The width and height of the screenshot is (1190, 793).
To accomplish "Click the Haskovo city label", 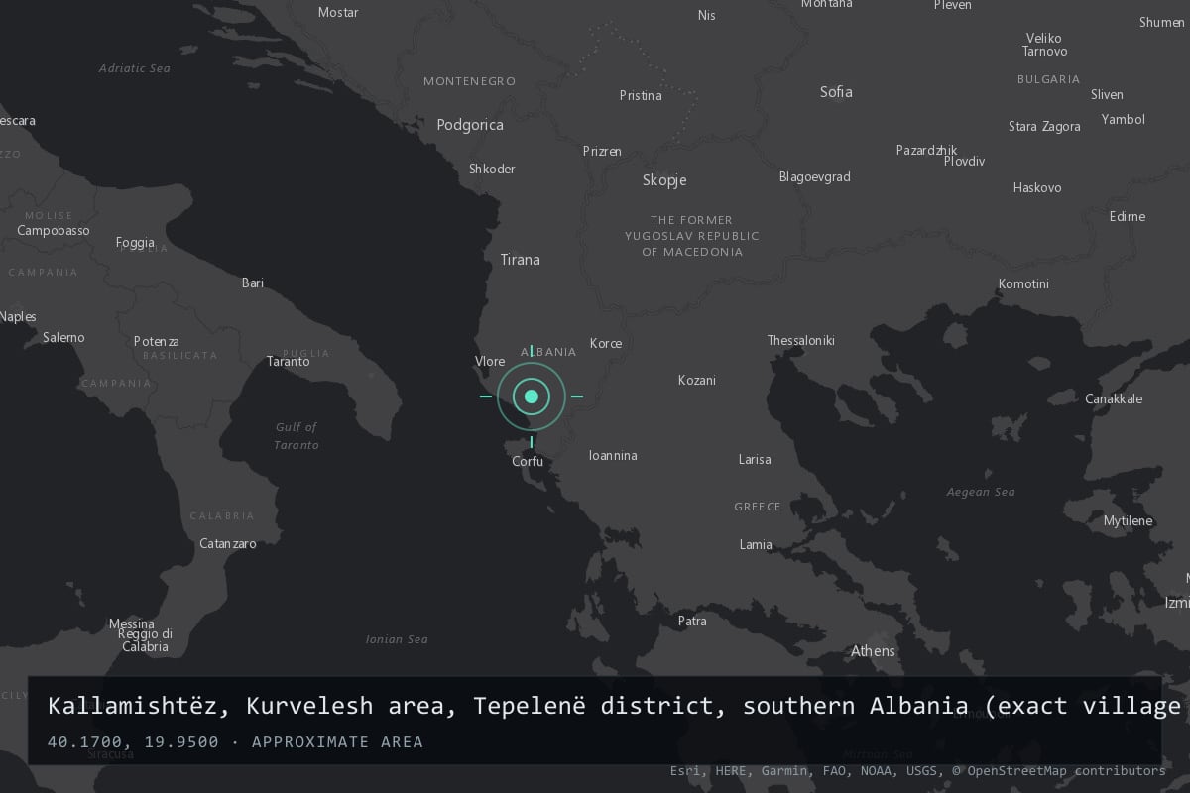I will pos(1037,188).
